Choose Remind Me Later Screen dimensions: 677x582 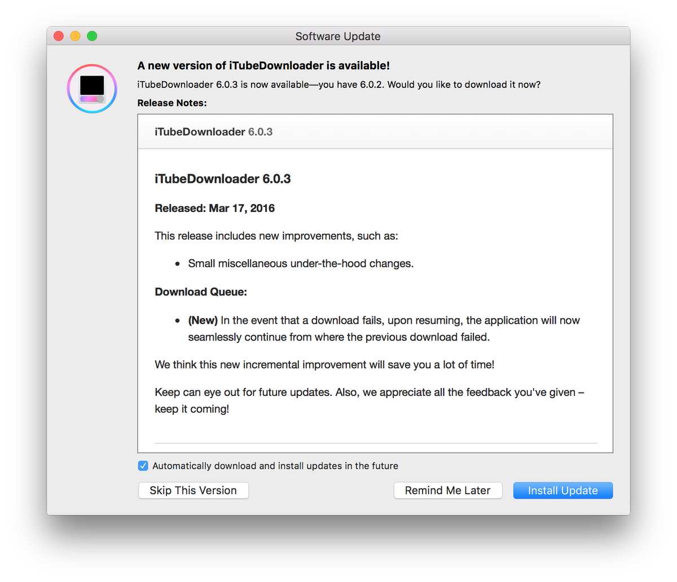click(x=448, y=491)
